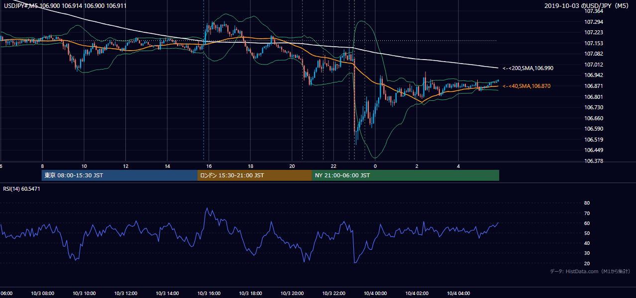Image resolution: width=636 pixels, height=298 pixels.
Task: Click the 106.449 price axis value
Action: point(594,150)
